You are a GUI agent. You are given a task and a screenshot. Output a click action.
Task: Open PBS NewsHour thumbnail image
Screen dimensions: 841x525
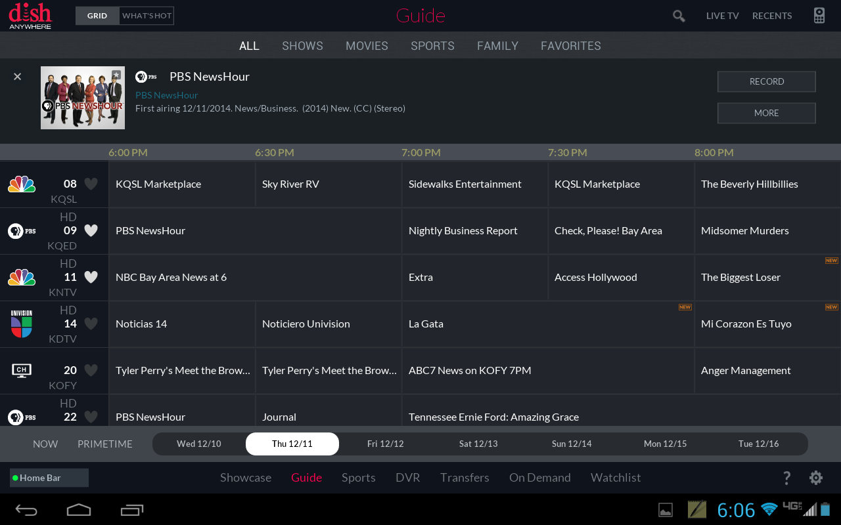click(83, 98)
